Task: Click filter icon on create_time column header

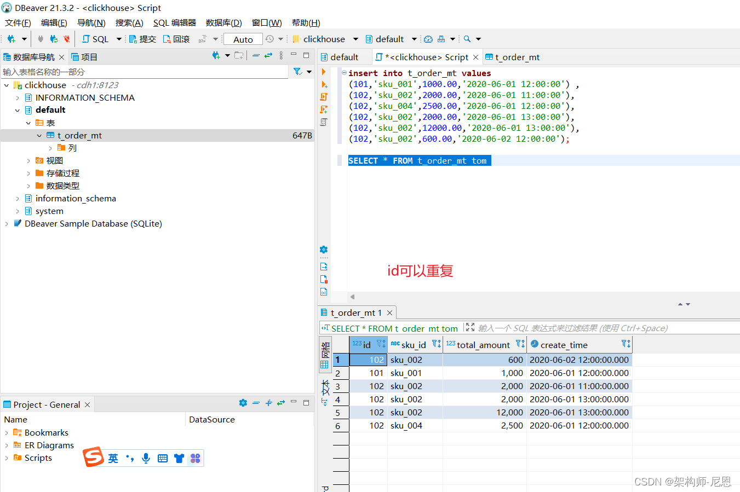Action: tap(626, 344)
